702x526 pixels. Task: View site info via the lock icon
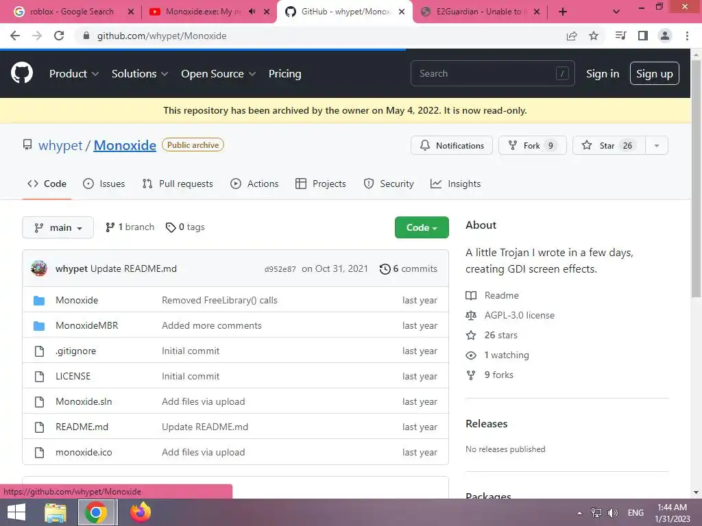click(x=86, y=36)
